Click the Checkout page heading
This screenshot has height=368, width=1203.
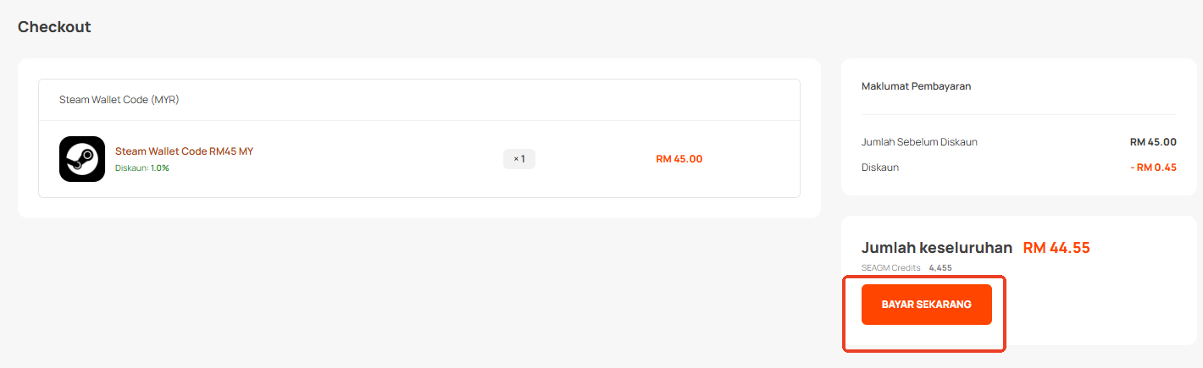(x=54, y=27)
